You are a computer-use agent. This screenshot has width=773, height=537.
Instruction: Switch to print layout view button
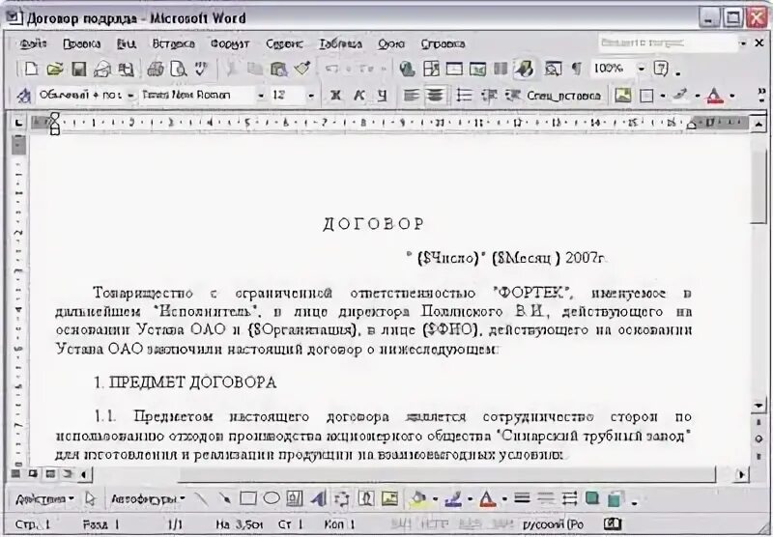[50, 474]
